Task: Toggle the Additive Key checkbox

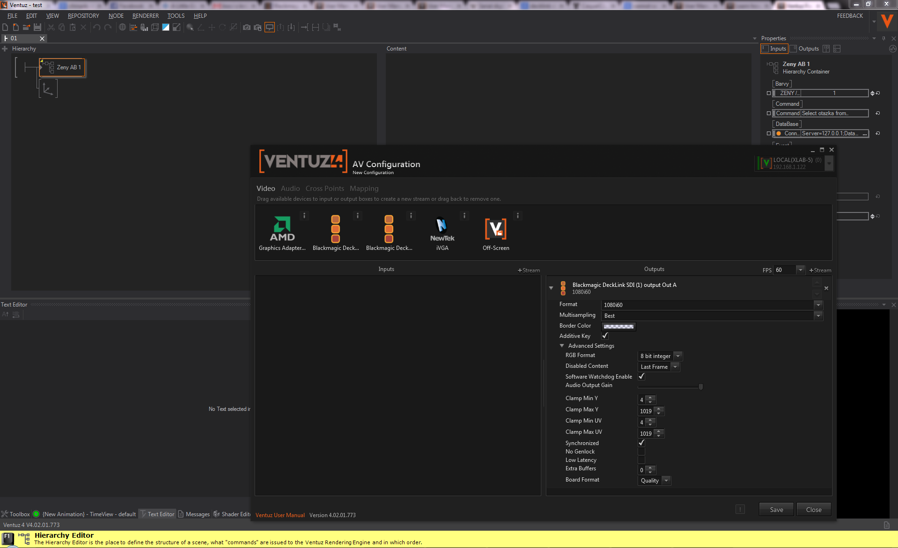Action: click(x=605, y=336)
